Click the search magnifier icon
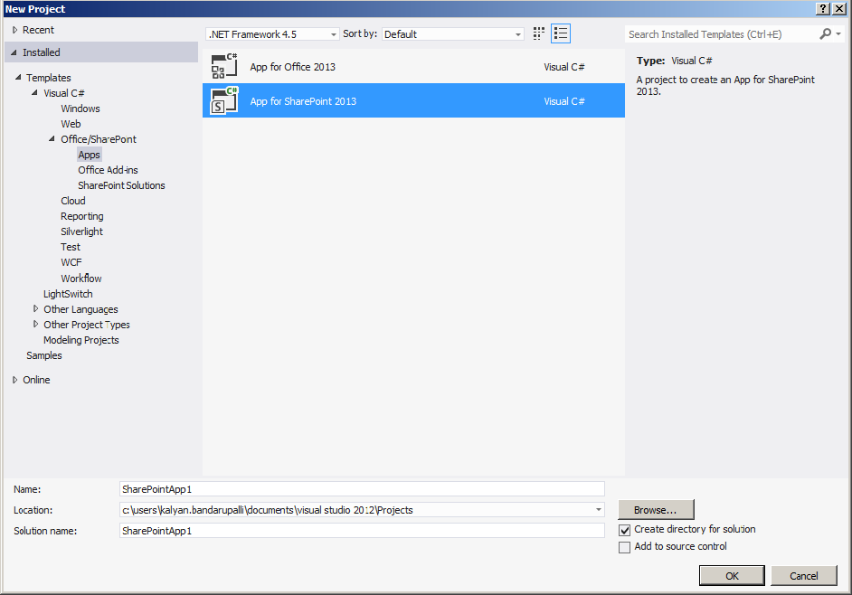 [826, 34]
